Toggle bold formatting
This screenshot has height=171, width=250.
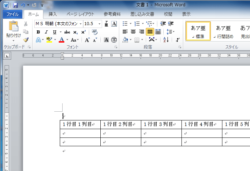pyautogui.click(x=38, y=32)
